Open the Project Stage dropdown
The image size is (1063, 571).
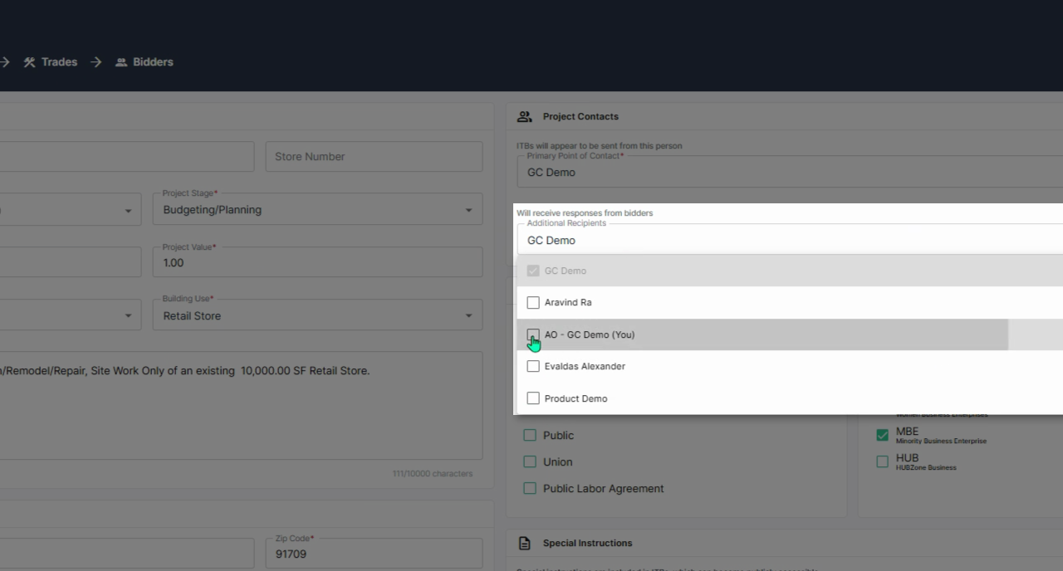pyautogui.click(x=317, y=209)
